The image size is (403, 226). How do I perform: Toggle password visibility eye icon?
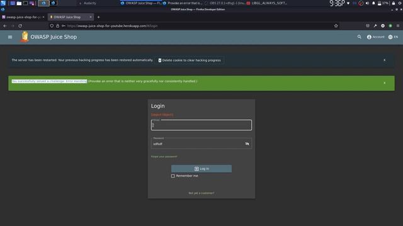(247, 144)
